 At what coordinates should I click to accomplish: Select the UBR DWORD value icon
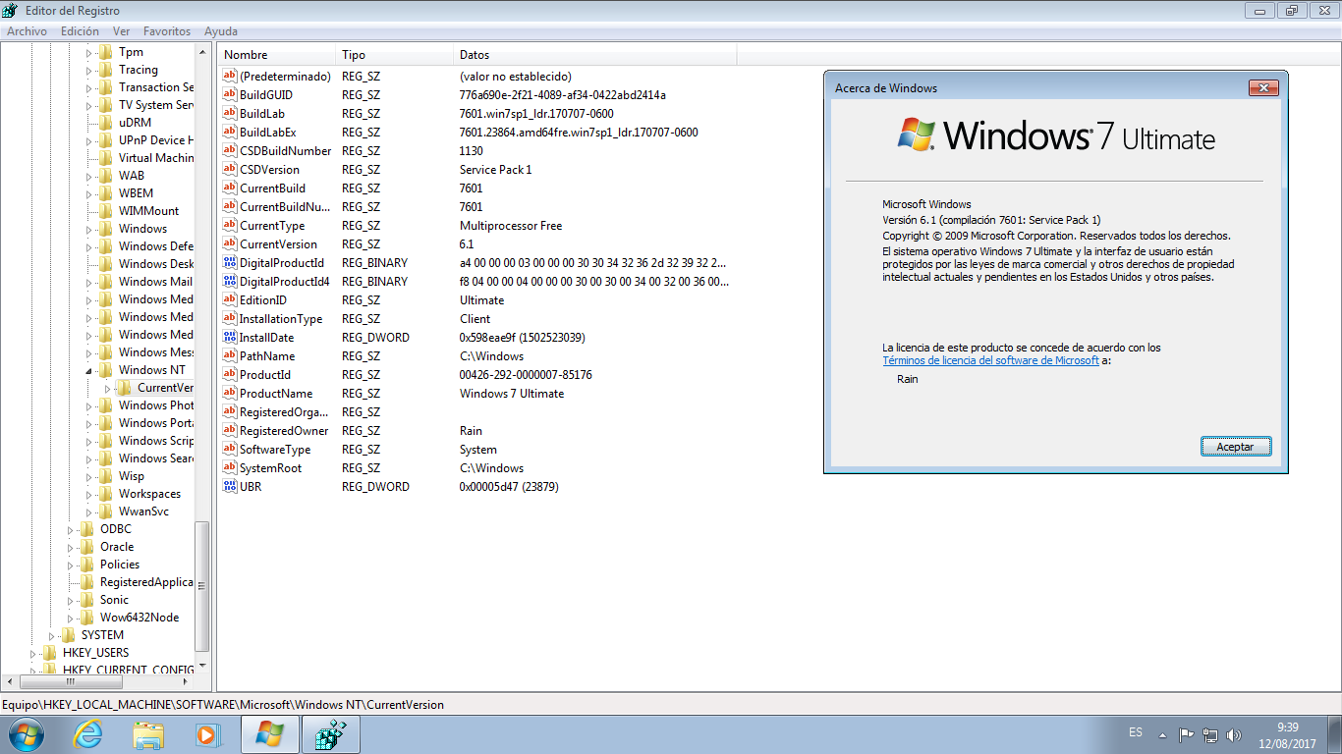pos(230,487)
